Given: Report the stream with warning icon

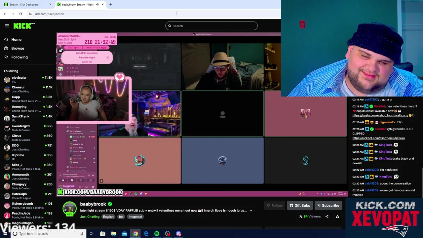Looking at the screenshot, I should [337, 217].
